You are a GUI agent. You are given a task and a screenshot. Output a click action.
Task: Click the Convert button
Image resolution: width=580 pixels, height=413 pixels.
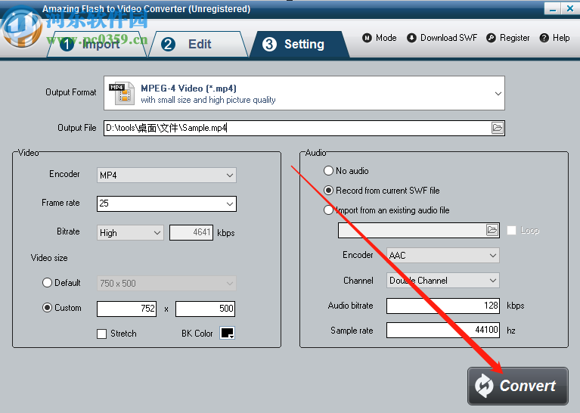point(517,386)
